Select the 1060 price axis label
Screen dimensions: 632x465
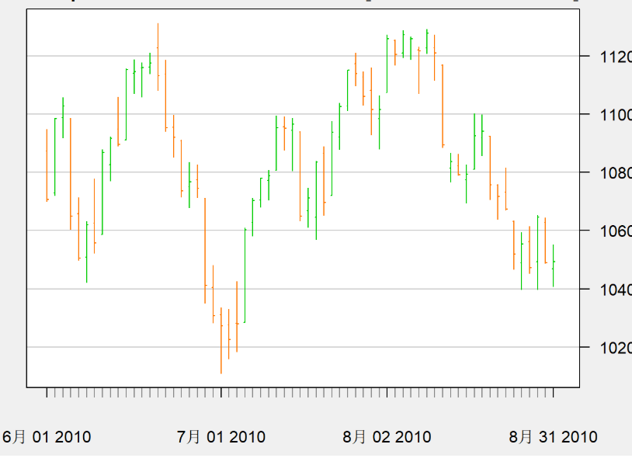[x=606, y=231]
